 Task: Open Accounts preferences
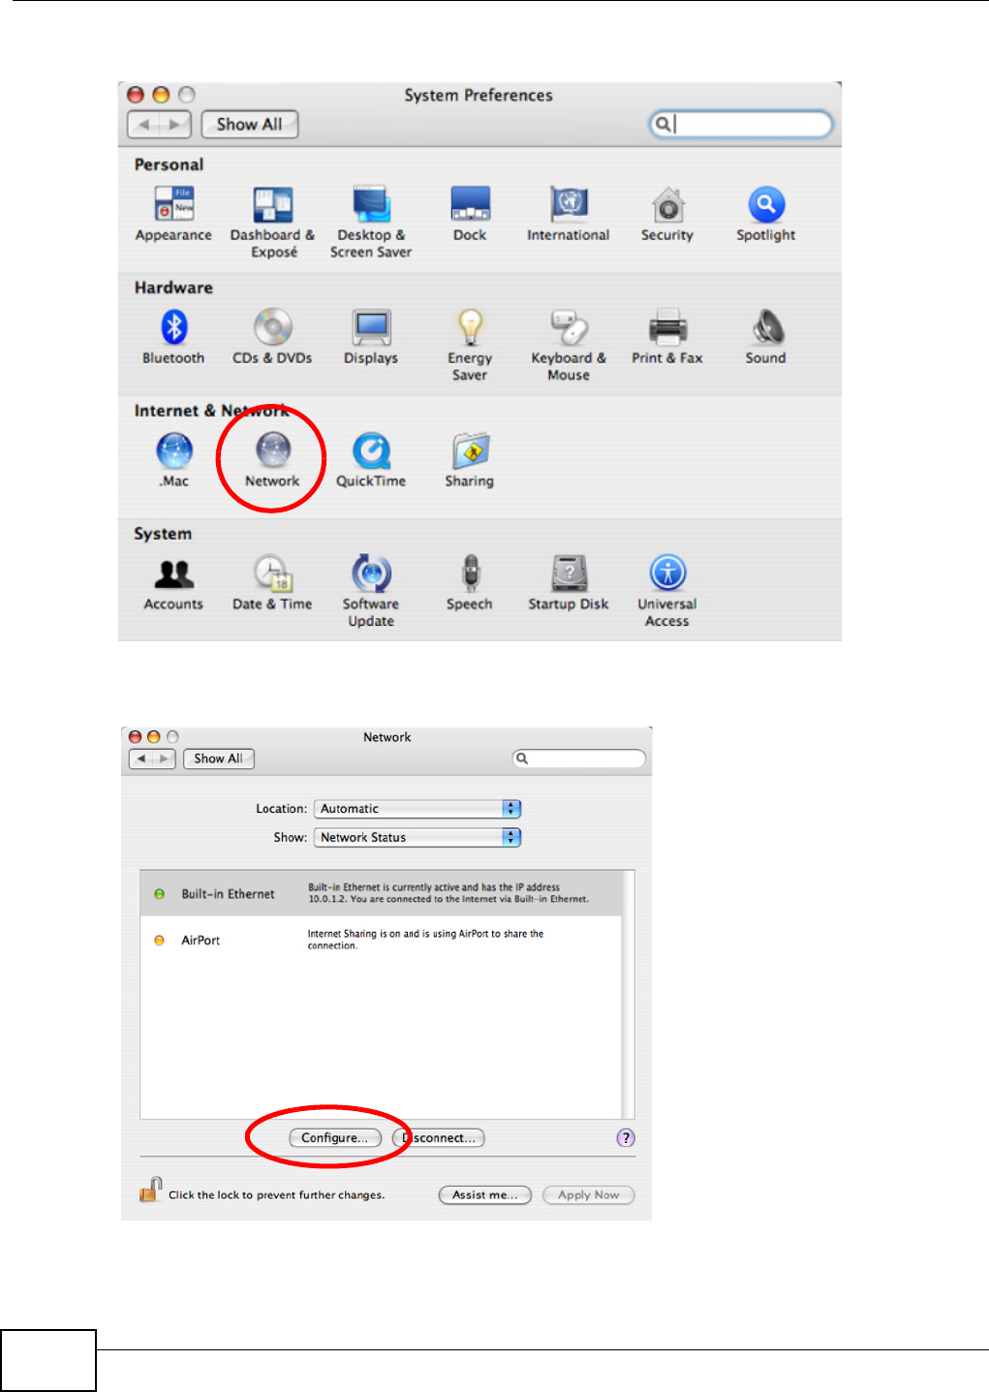(x=174, y=583)
